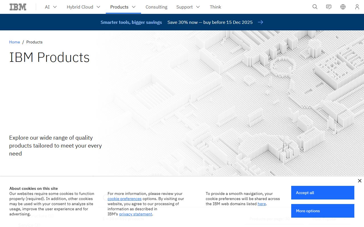The width and height of the screenshot is (364, 227).
Task: Open the user account profile icon
Action: (357, 7)
